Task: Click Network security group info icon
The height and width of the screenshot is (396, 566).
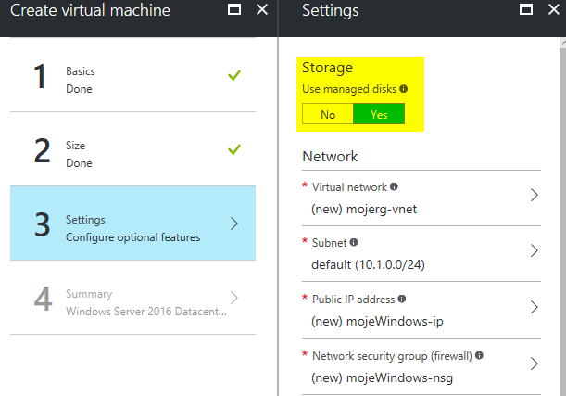Action: click(x=478, y=355)
